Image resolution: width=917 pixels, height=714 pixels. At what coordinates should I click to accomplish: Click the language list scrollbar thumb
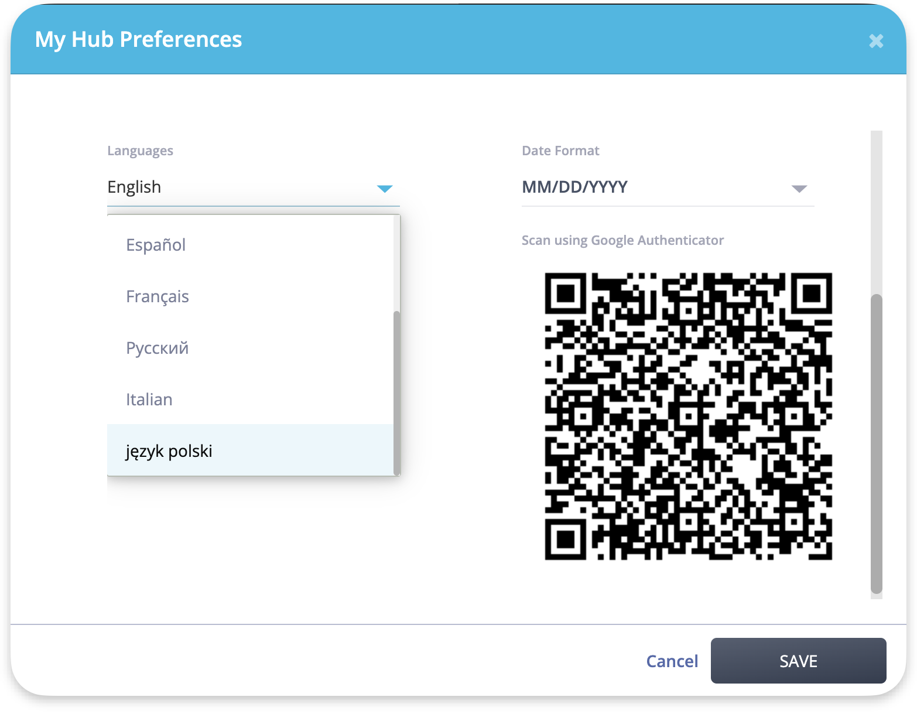[x=397, y=392]
